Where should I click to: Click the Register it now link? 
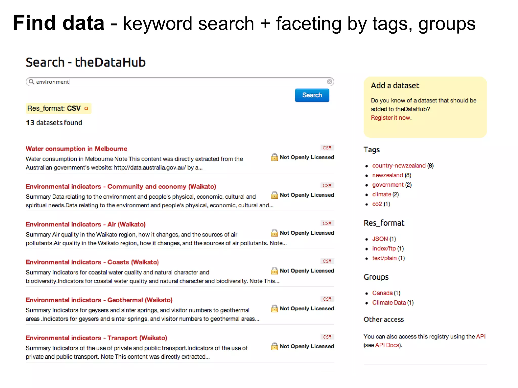tap(391, 118)
